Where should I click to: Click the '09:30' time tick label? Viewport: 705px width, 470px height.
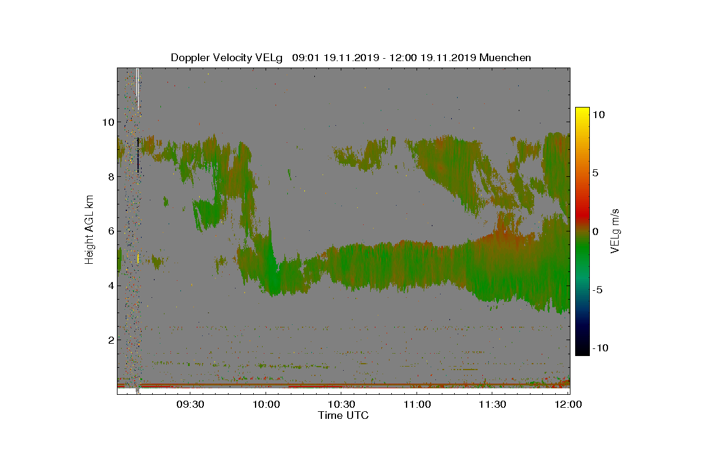190,404
